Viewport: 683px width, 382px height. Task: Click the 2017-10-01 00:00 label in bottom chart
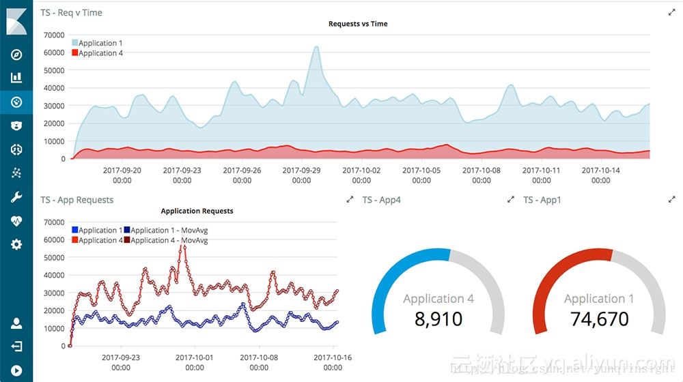[x=194, y=362]
